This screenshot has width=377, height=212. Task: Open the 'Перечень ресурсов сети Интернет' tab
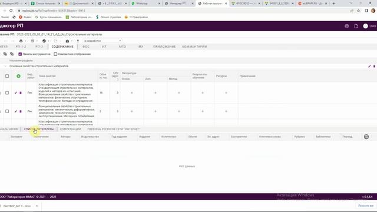point(114,129)
